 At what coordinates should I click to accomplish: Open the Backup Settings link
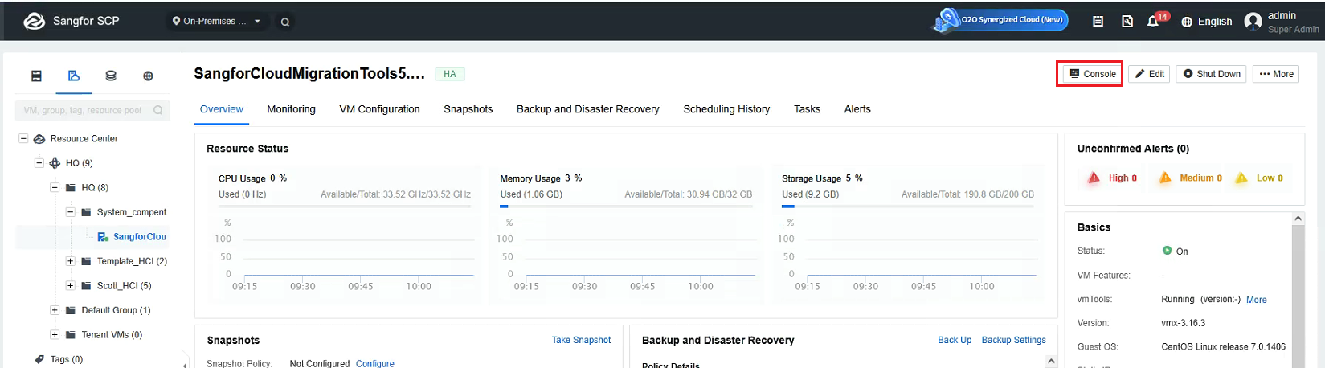[1013, 340]
